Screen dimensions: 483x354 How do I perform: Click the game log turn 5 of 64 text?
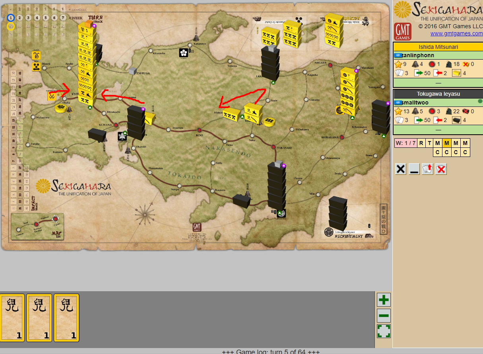(x=271, y=352)
